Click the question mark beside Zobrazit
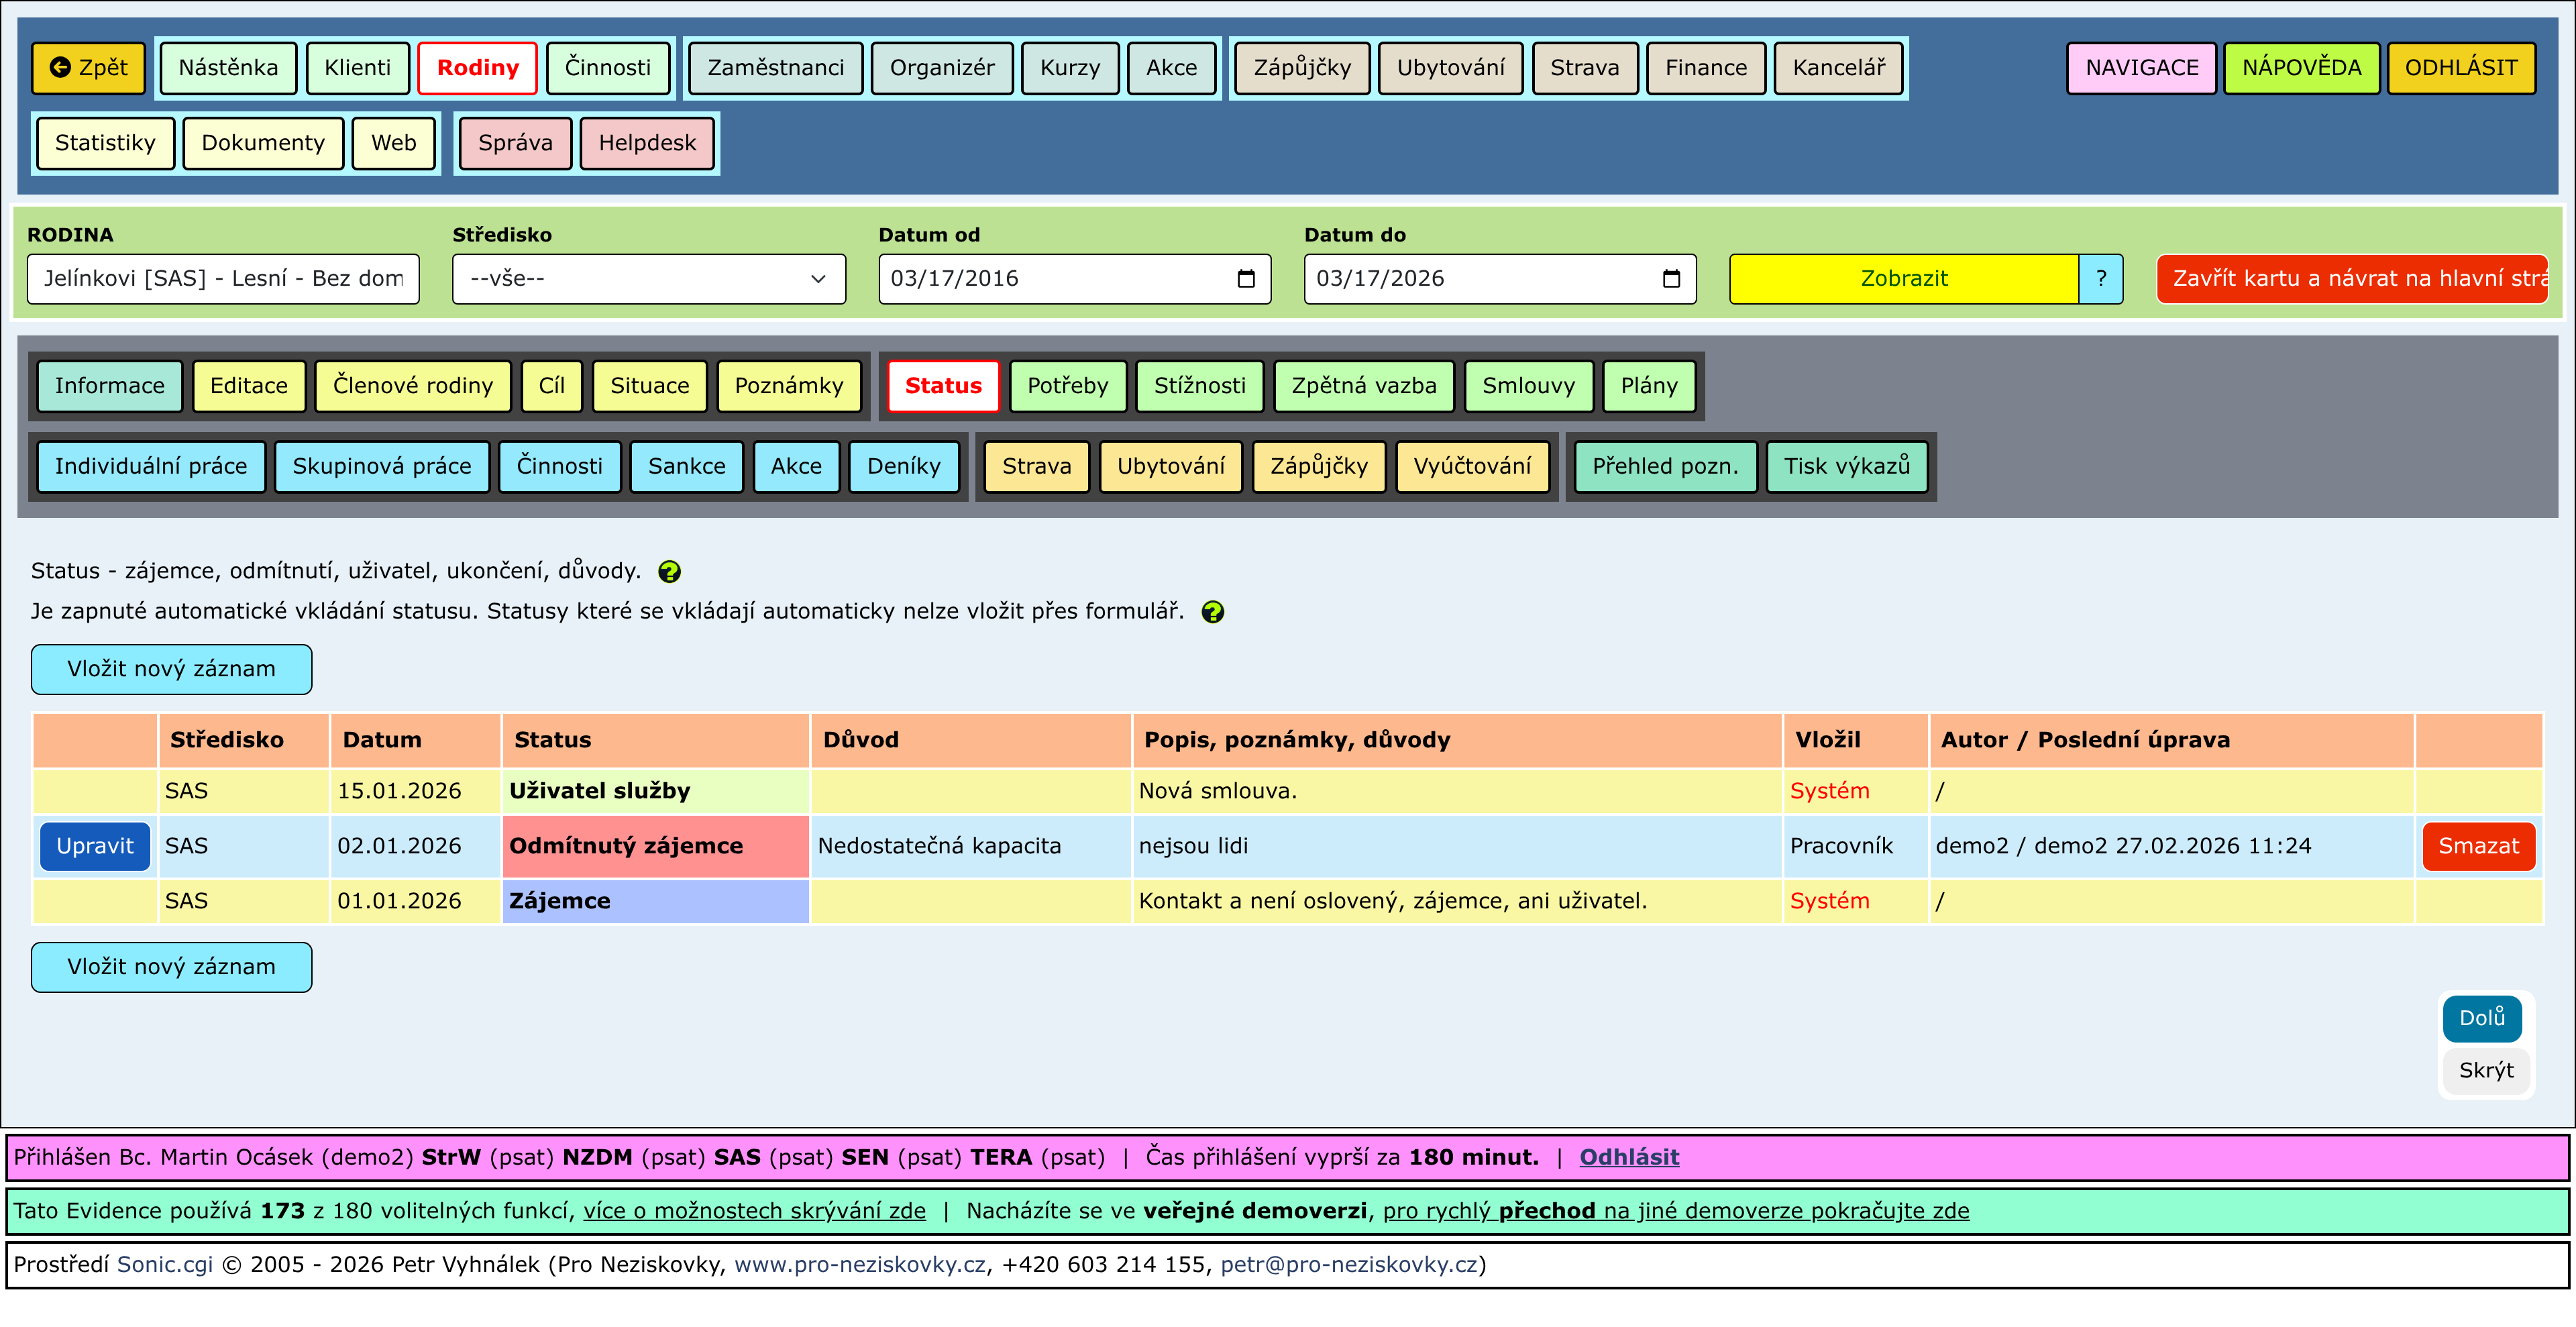The height and width of the screenshot is (1327, 2576). [x=2100, y=279]
